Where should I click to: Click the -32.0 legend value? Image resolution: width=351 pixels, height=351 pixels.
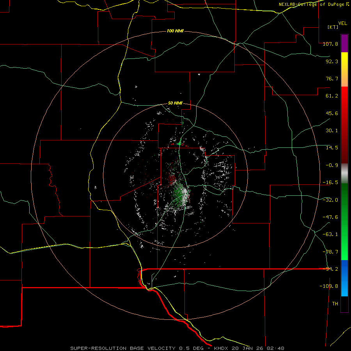coord(330,200)
